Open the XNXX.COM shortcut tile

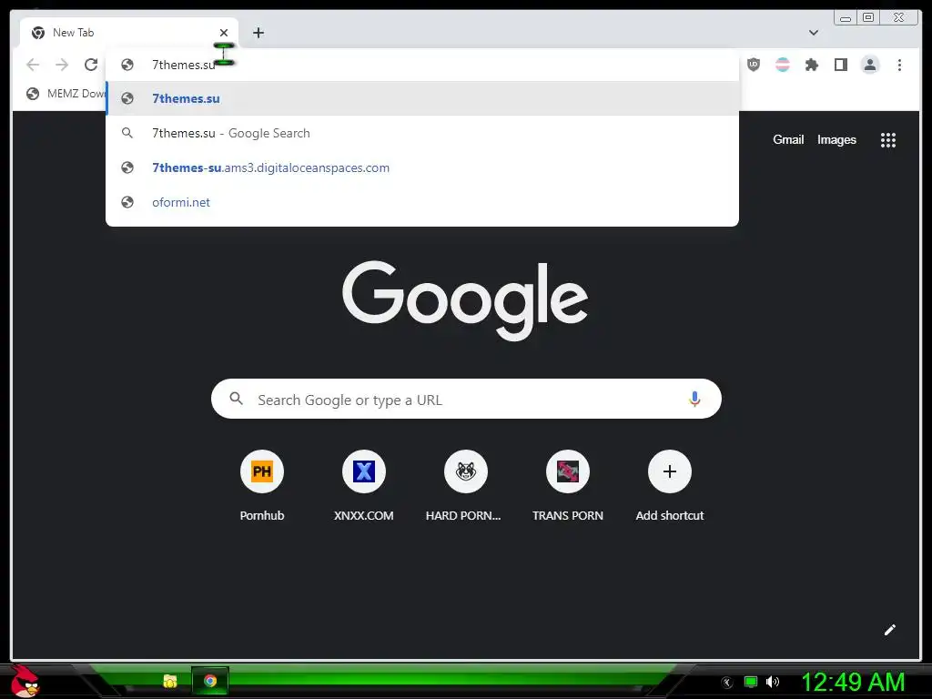click(364, 486)
